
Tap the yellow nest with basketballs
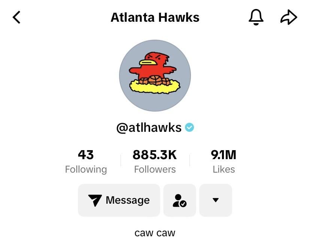(x=155, y=85)
